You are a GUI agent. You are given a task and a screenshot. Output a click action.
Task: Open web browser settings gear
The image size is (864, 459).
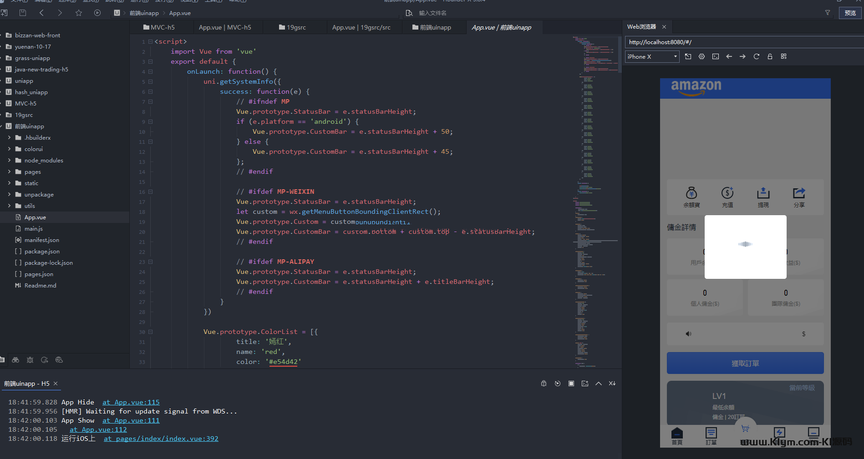click(701, 56)
